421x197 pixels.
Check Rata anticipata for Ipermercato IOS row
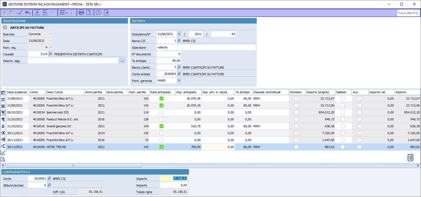point(162,112)
